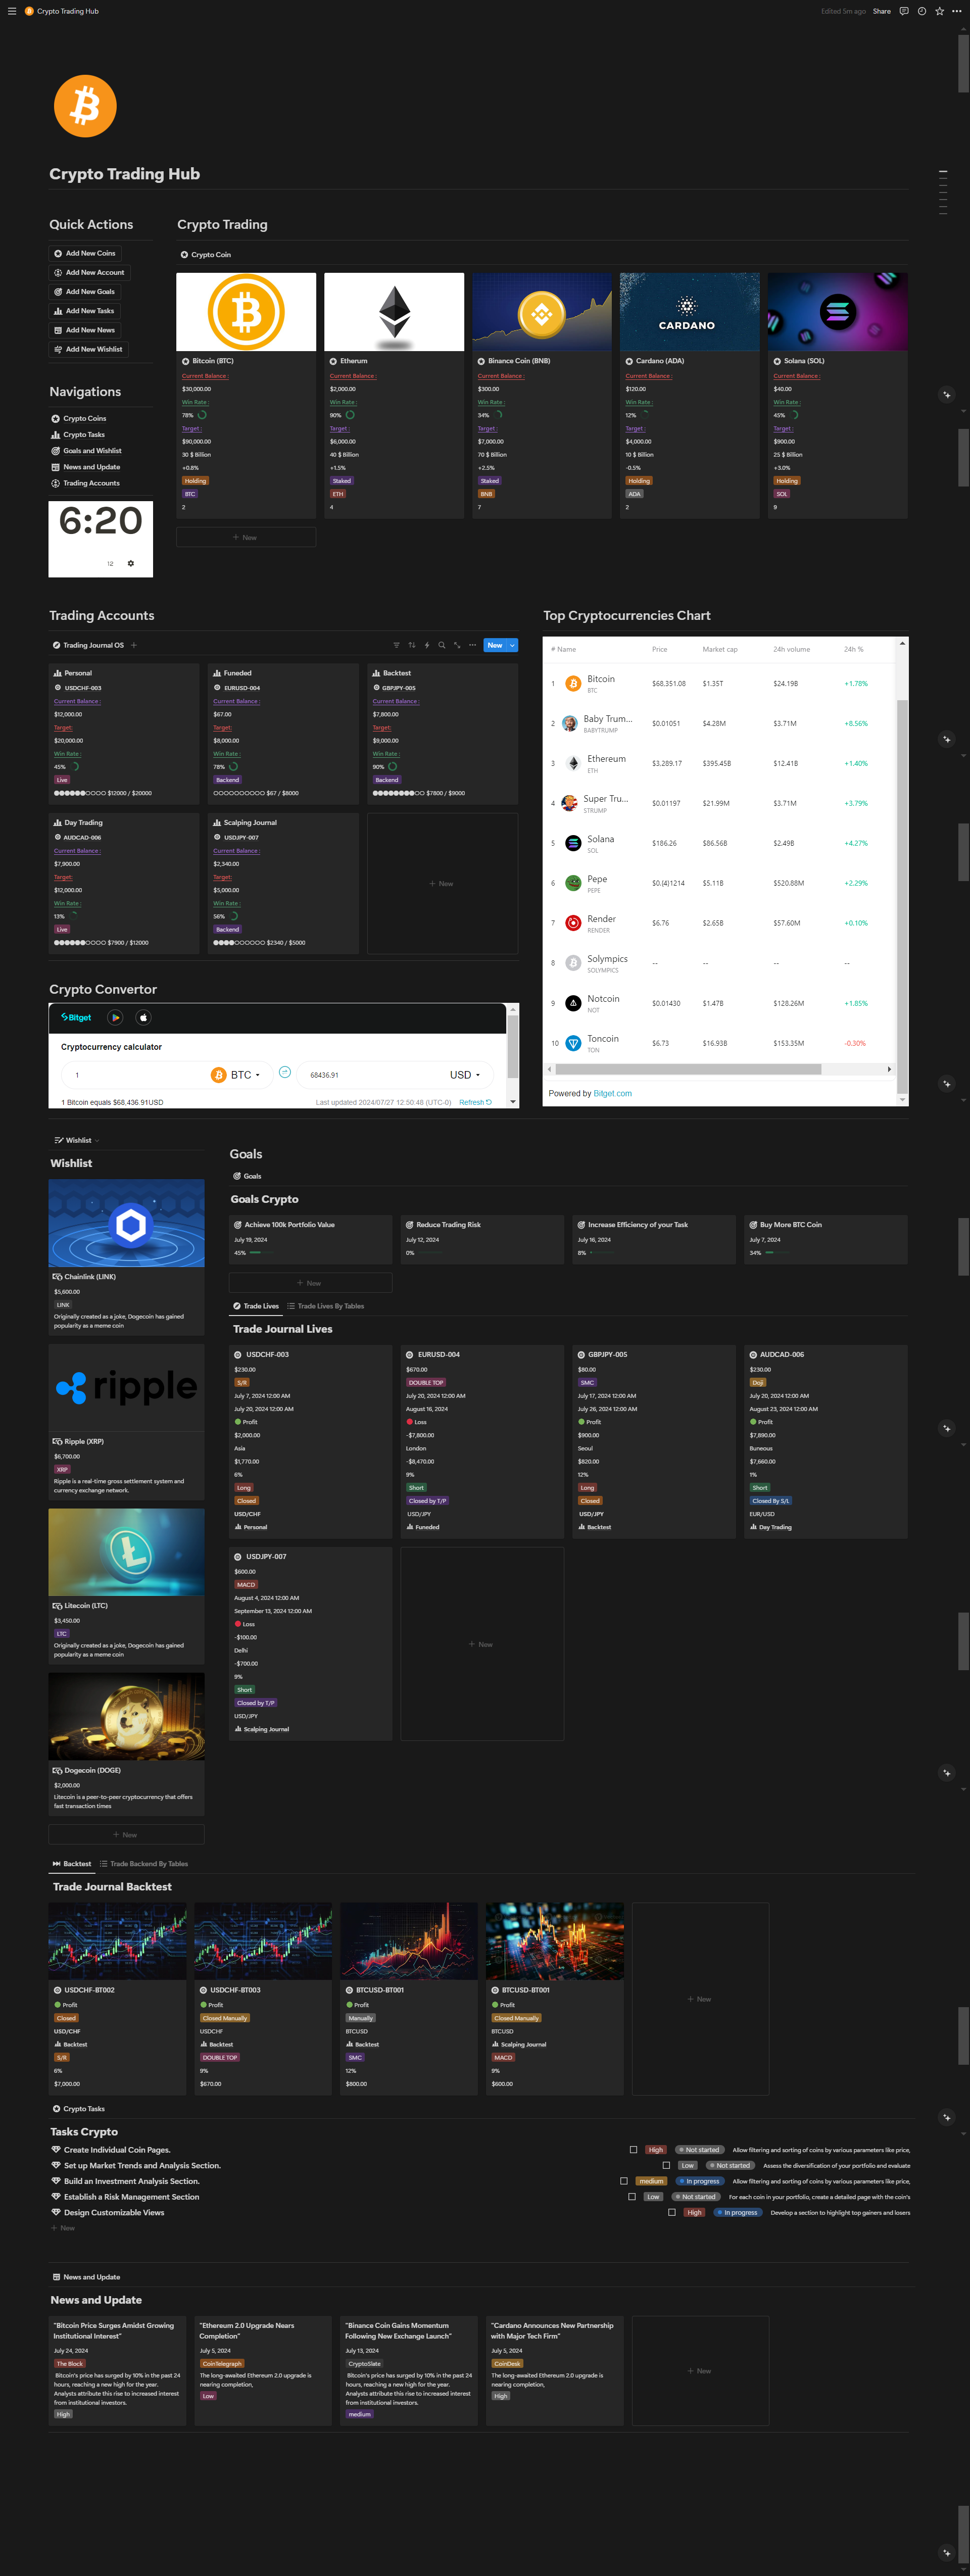The height and width of the screenshot is (2576, 970).
Task: Open Achieve 100k Portfolio Value goal
Action: tap(311, 1240)
